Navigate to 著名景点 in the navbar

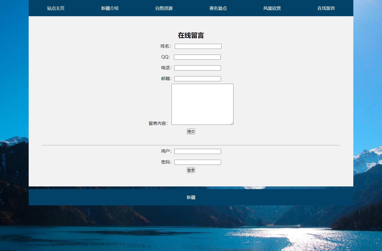click(x=218, y=8)
